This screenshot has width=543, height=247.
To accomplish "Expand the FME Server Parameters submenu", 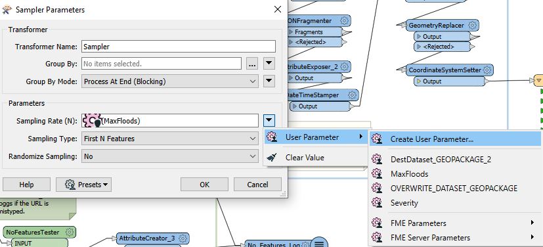I will coord(532,237).
